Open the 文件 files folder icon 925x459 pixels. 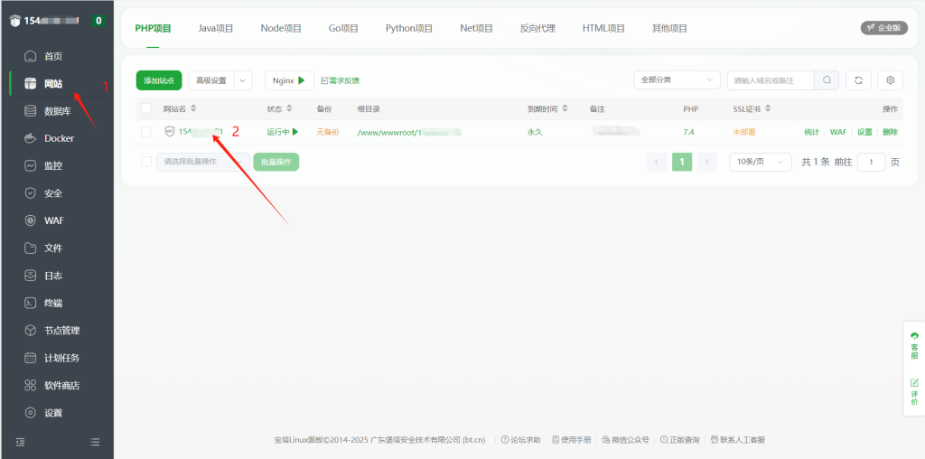[x=30, y=248]
